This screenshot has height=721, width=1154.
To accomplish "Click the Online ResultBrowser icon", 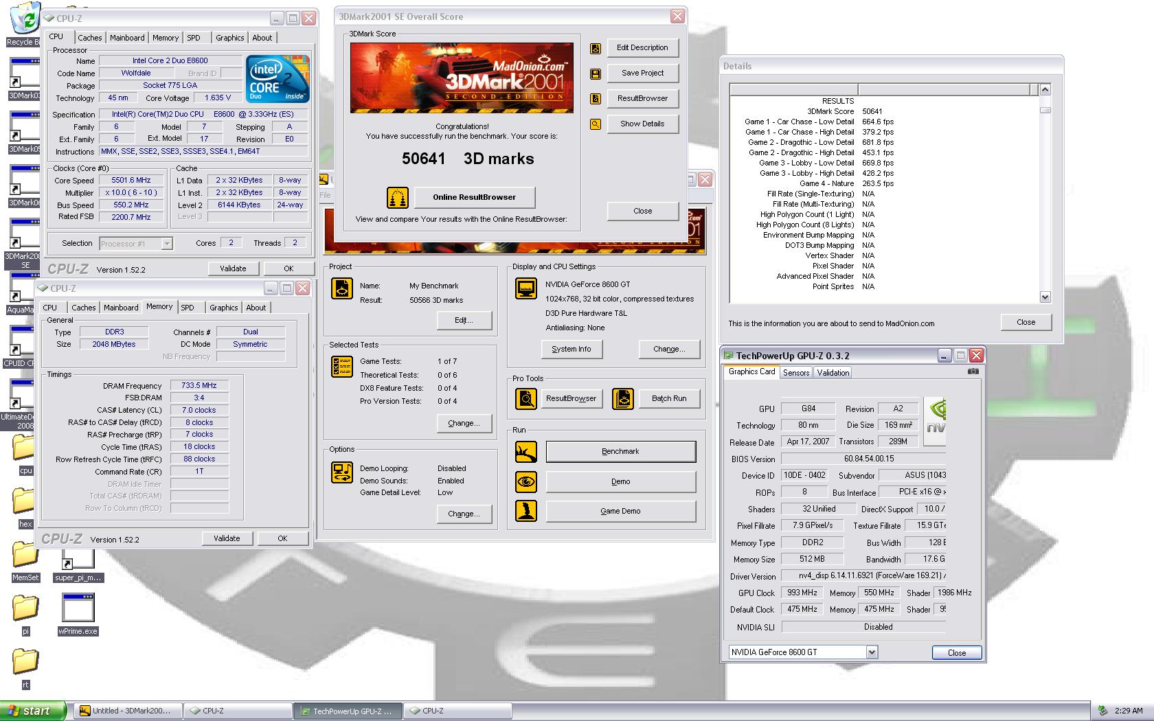I will pos(398,198).
